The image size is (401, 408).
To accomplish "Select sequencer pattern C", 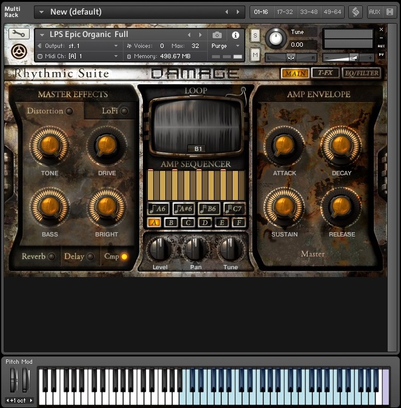I will coord(188,222).
